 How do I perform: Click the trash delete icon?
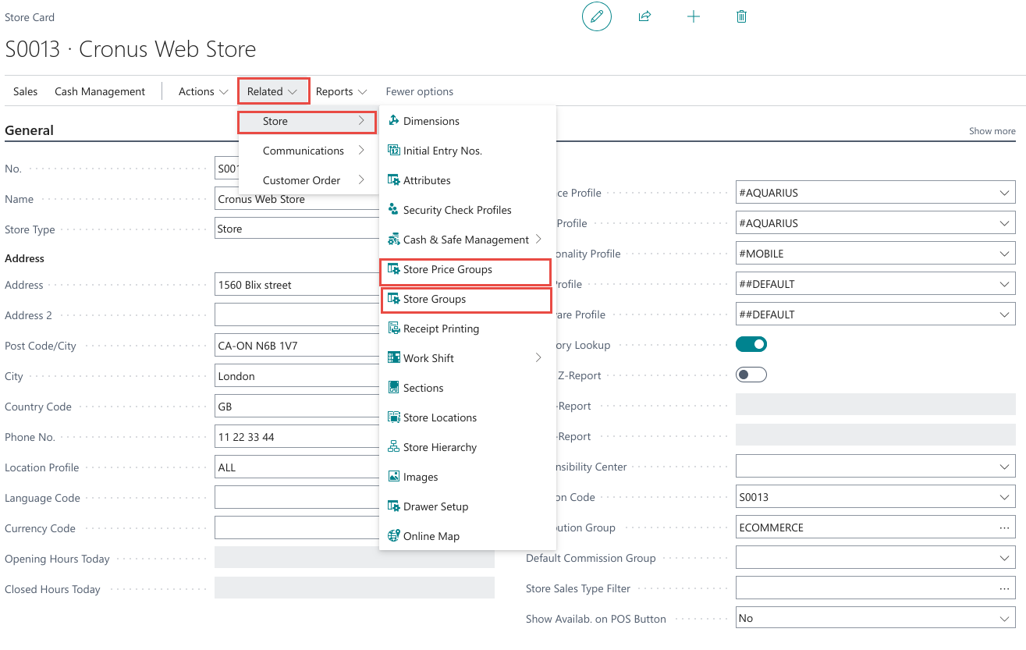741,16
